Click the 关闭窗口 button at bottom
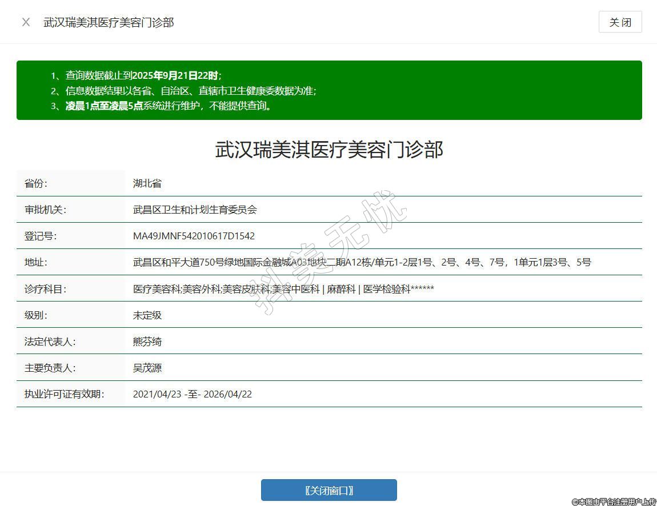The width and height of the screenshot is (657, 506). pos(328,490)
